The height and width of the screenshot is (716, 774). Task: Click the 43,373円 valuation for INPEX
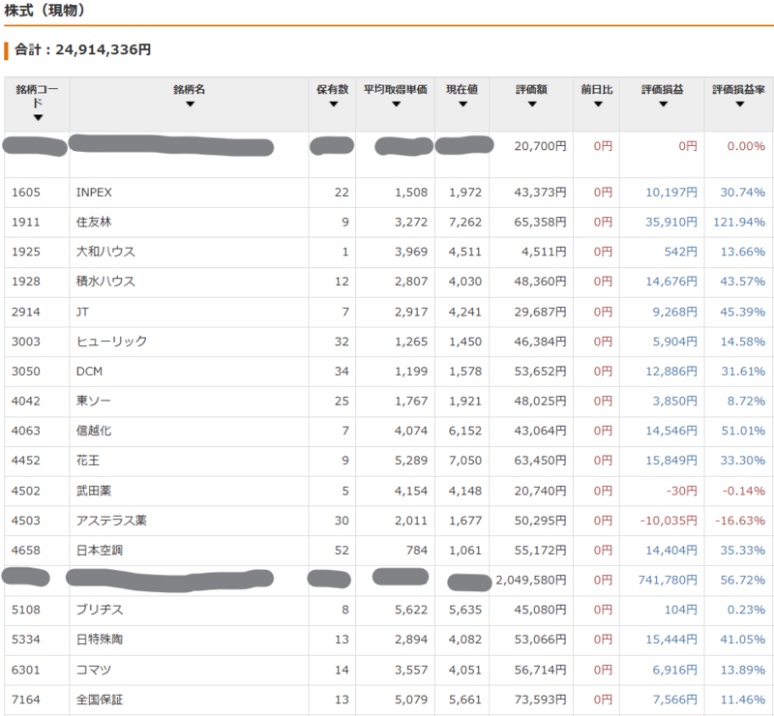540,193
